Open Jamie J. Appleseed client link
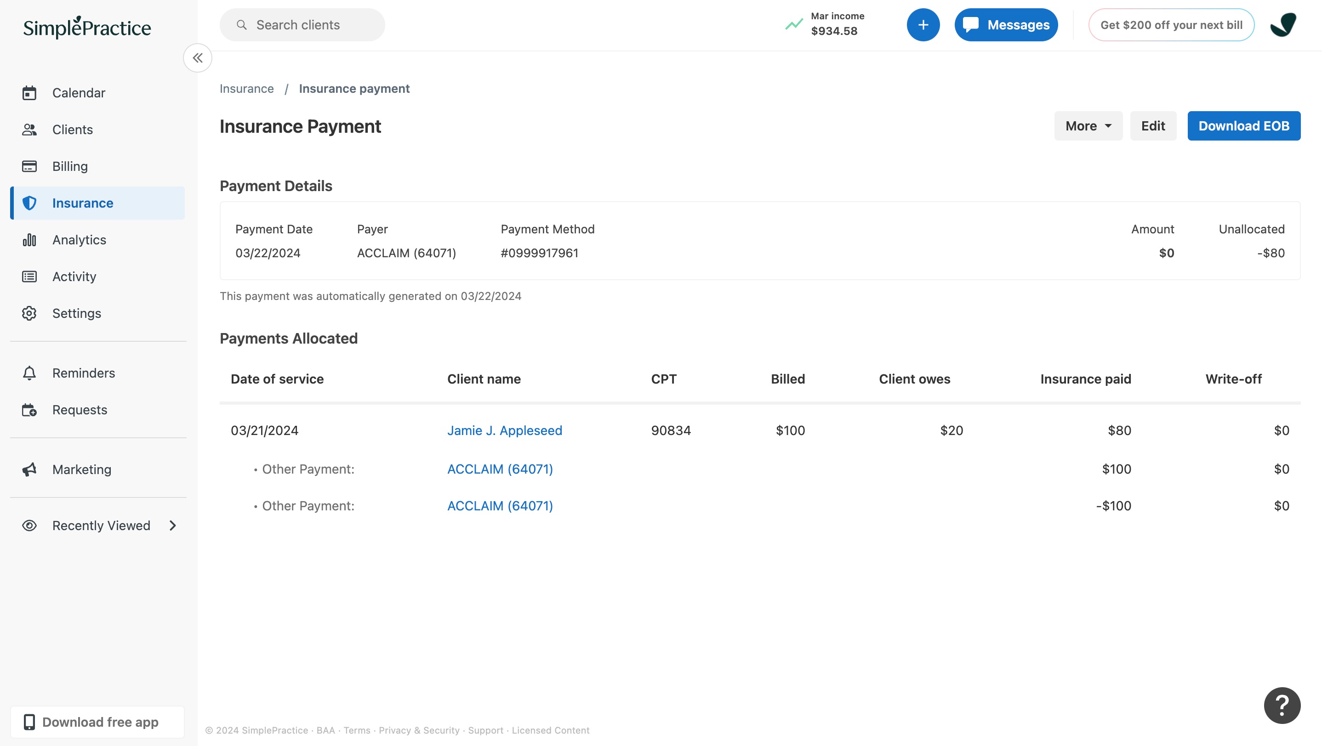Screen dimensions: 1322x746 click(x=504, y=430)
